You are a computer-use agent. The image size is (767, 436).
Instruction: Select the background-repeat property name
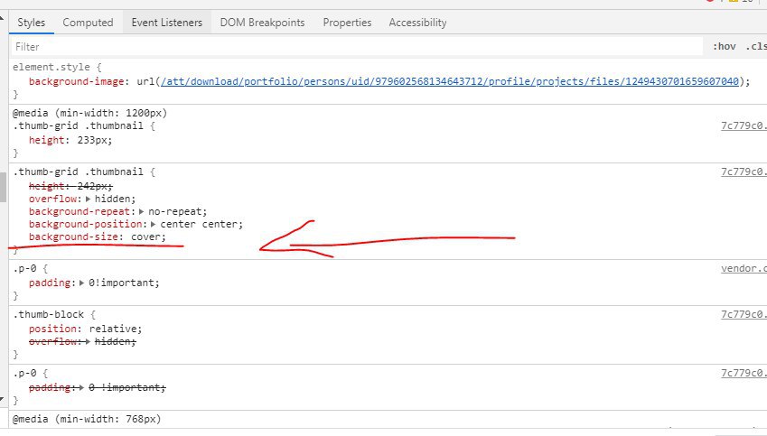click(80, 211)
